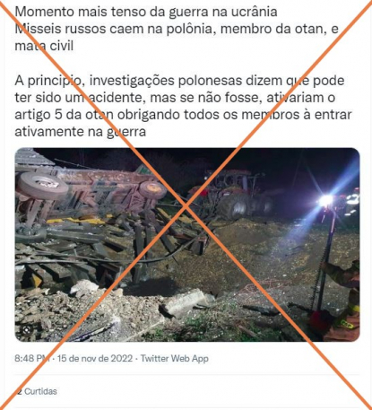Click the red tractor in the photo
372x410 pixels.
(231, 194)
